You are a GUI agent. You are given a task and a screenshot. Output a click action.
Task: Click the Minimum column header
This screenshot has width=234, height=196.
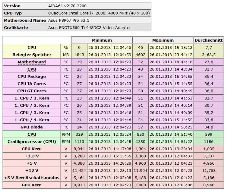pyautogui.click(x=102, y=40)
